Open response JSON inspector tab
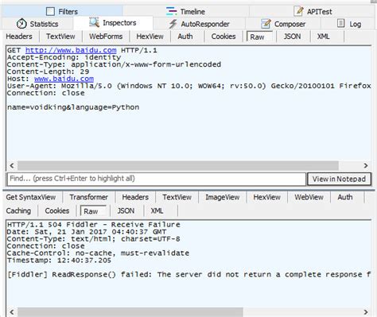Screen dimensions: 377x317 tap(126, 211)
